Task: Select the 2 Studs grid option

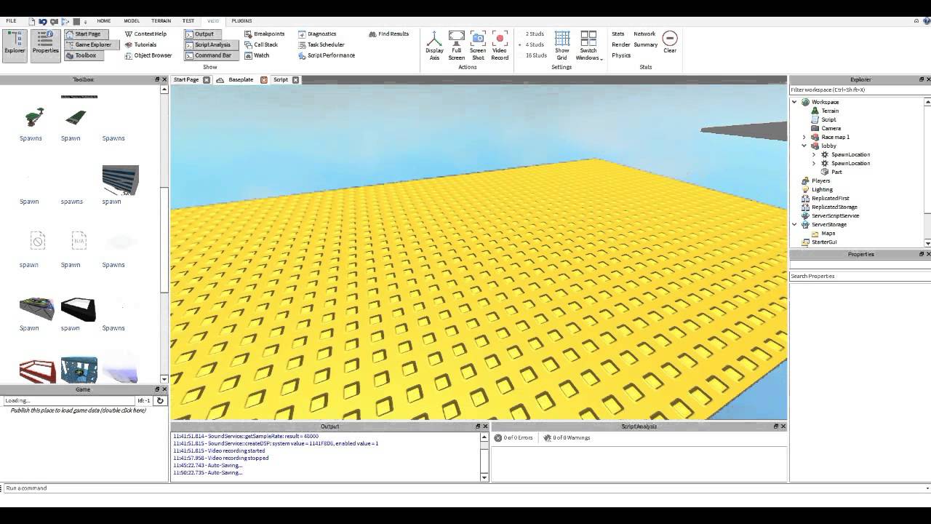Action: [535, 34]
